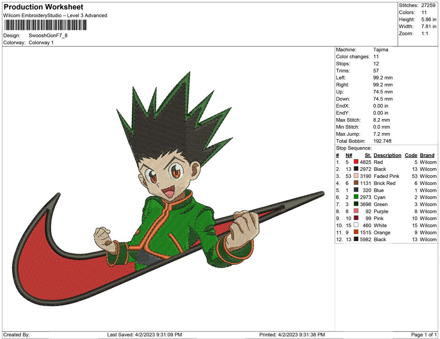Viewport: 440px width, 339px height.
Task: Click the St. column header
Action: pyautogui.click(x=368, y=155)
